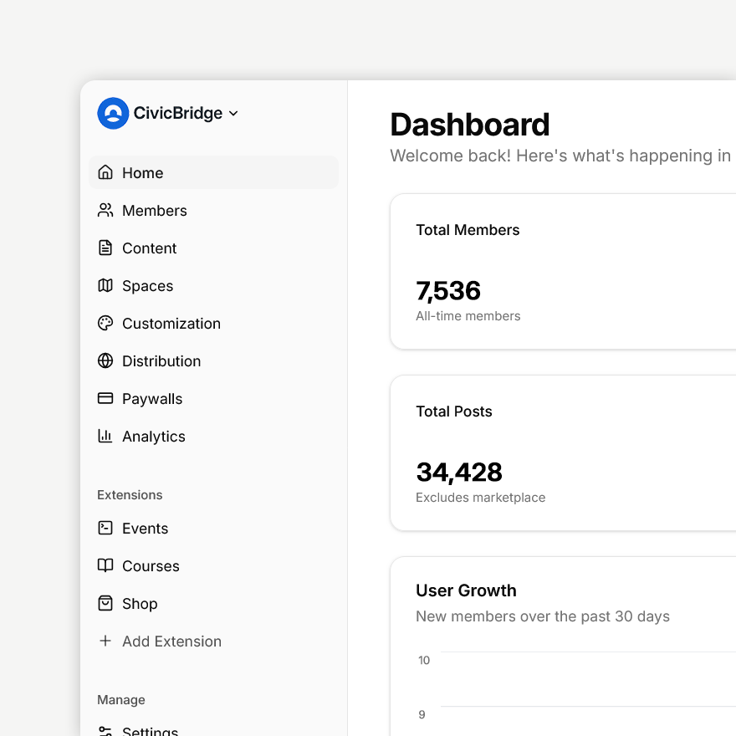Click the Courses book icon
The image size is (736, 736).
pyautogui.click(x=105, y=565)
